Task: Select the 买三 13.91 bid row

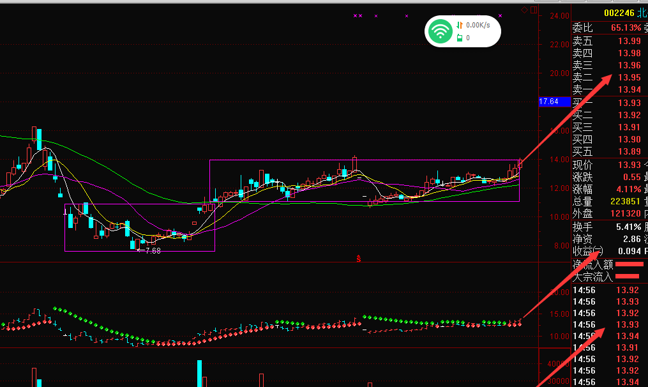Action: (x=607, y=127)
